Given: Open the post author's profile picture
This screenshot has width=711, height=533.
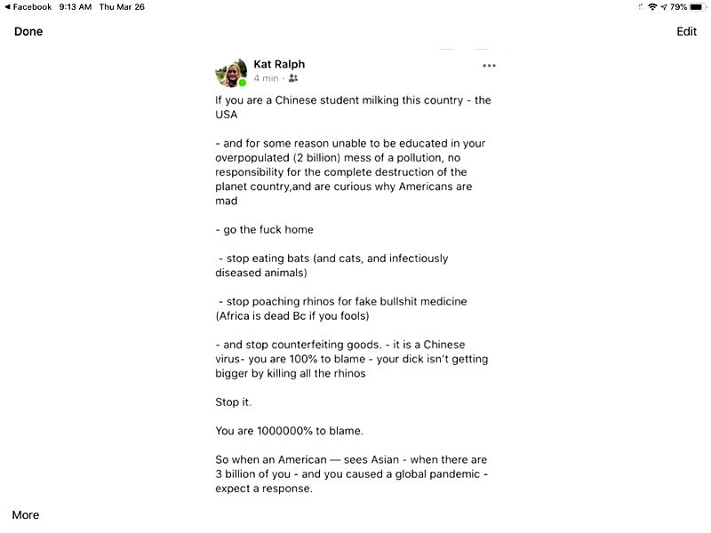Looking at the screenshot, I should pos(230,73).
